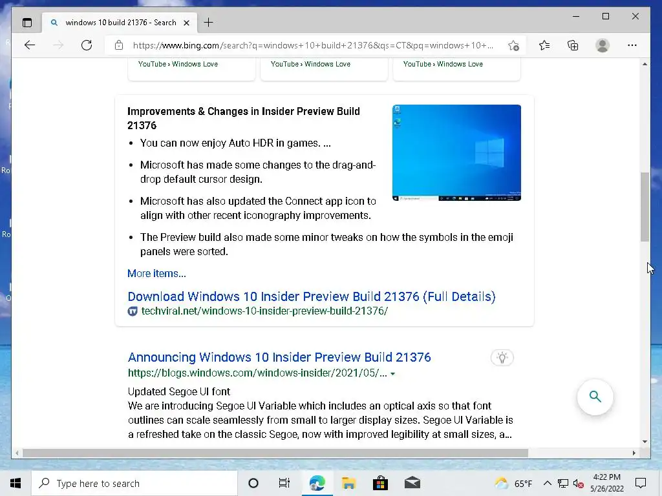The height and width of the screenshot is (496, 662).
Task: Click the Improvements & Changes in Insider Preview heading
Action: pos(244,119)
